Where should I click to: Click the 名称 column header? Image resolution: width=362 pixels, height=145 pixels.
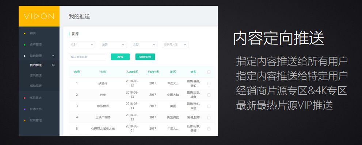[103, 72]
